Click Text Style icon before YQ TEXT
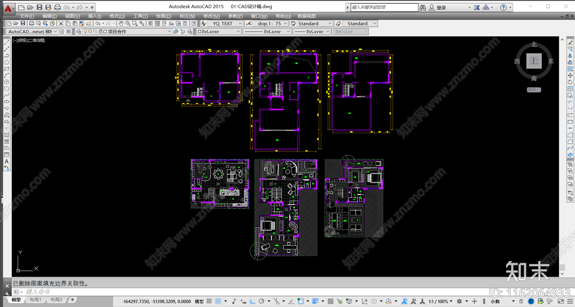 tap(204, 23)
